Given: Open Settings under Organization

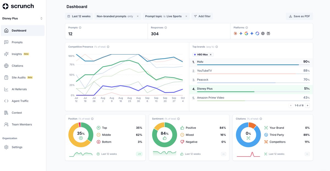Looking at the screenshot, I should (23, 147).
